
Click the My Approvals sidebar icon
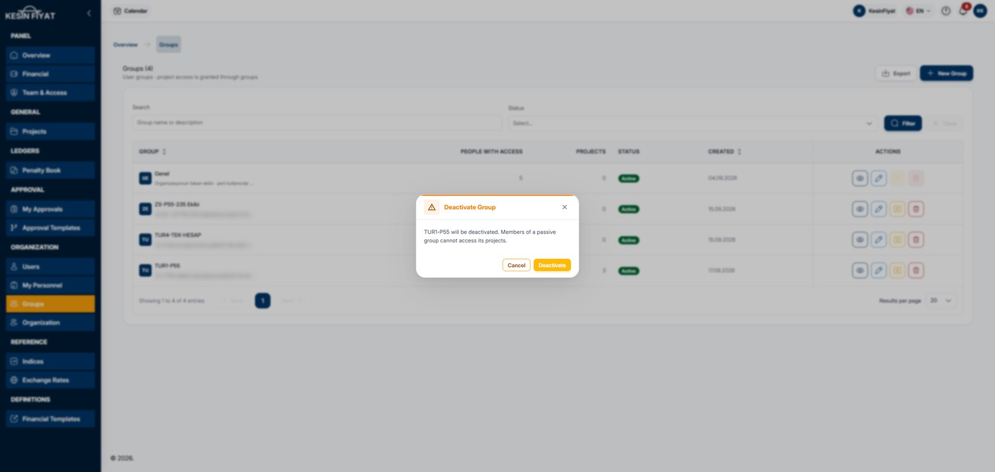point(15,209)
